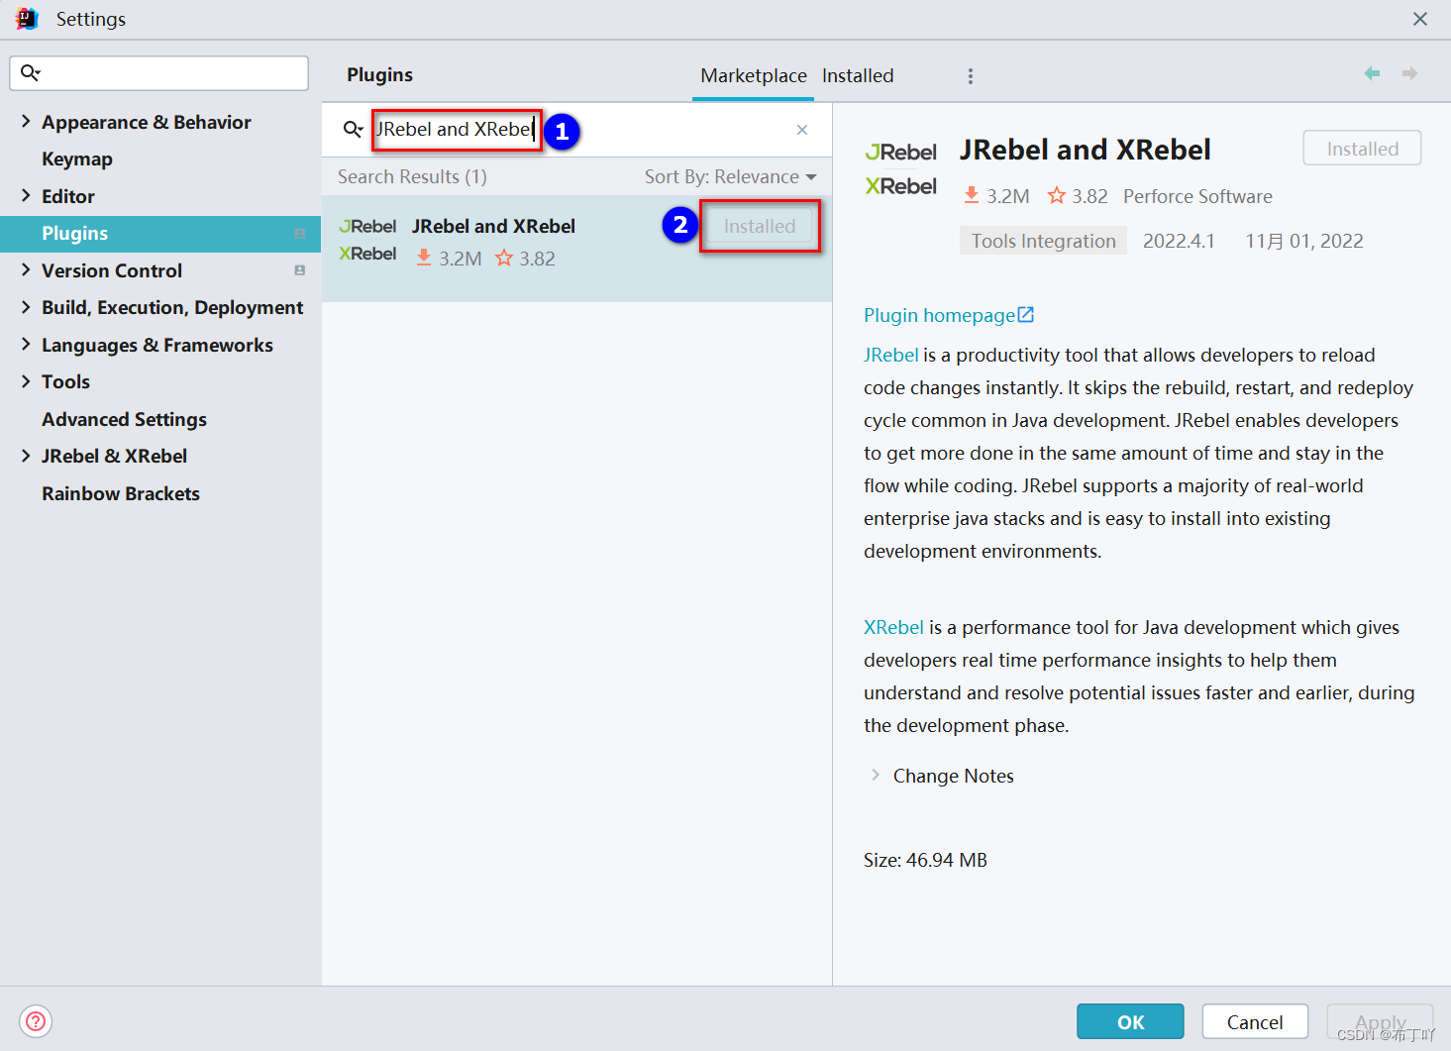Close the Settings dialog window
This screenshot has height=1051, width=1451.
click(1420, 19)
